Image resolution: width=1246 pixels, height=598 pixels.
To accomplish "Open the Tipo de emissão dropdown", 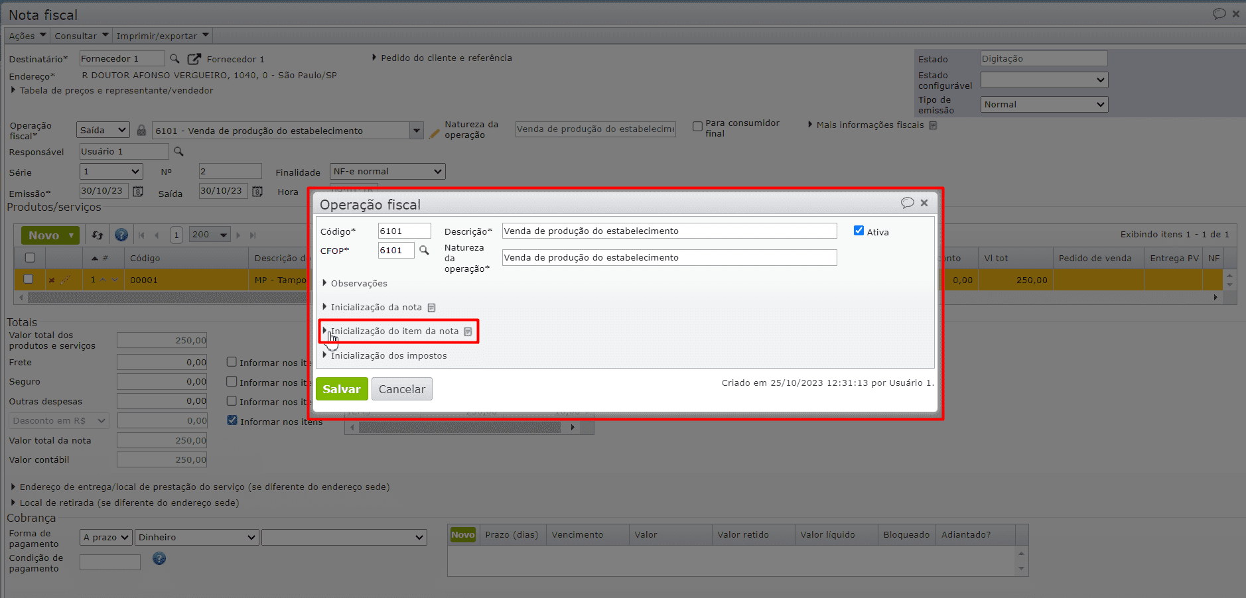I will point(1044,105).
